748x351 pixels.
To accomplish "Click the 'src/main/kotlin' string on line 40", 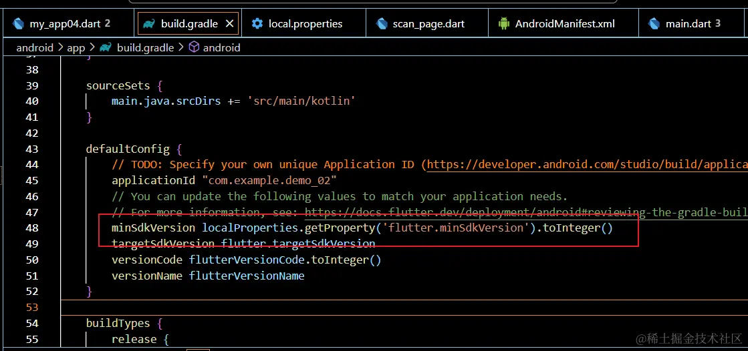I will tap(301, 101).
